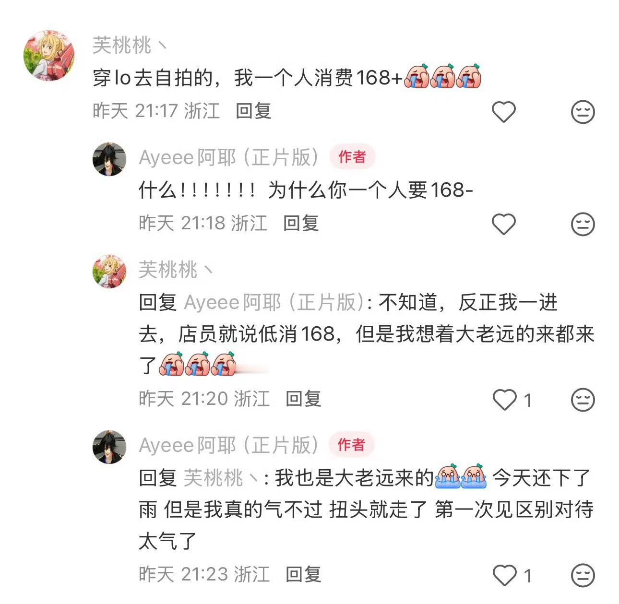This screenshot has height=604, width=619.
Task: Open 芙桃桃's small avatar in reply thread
Action: (x=109, y=272)
